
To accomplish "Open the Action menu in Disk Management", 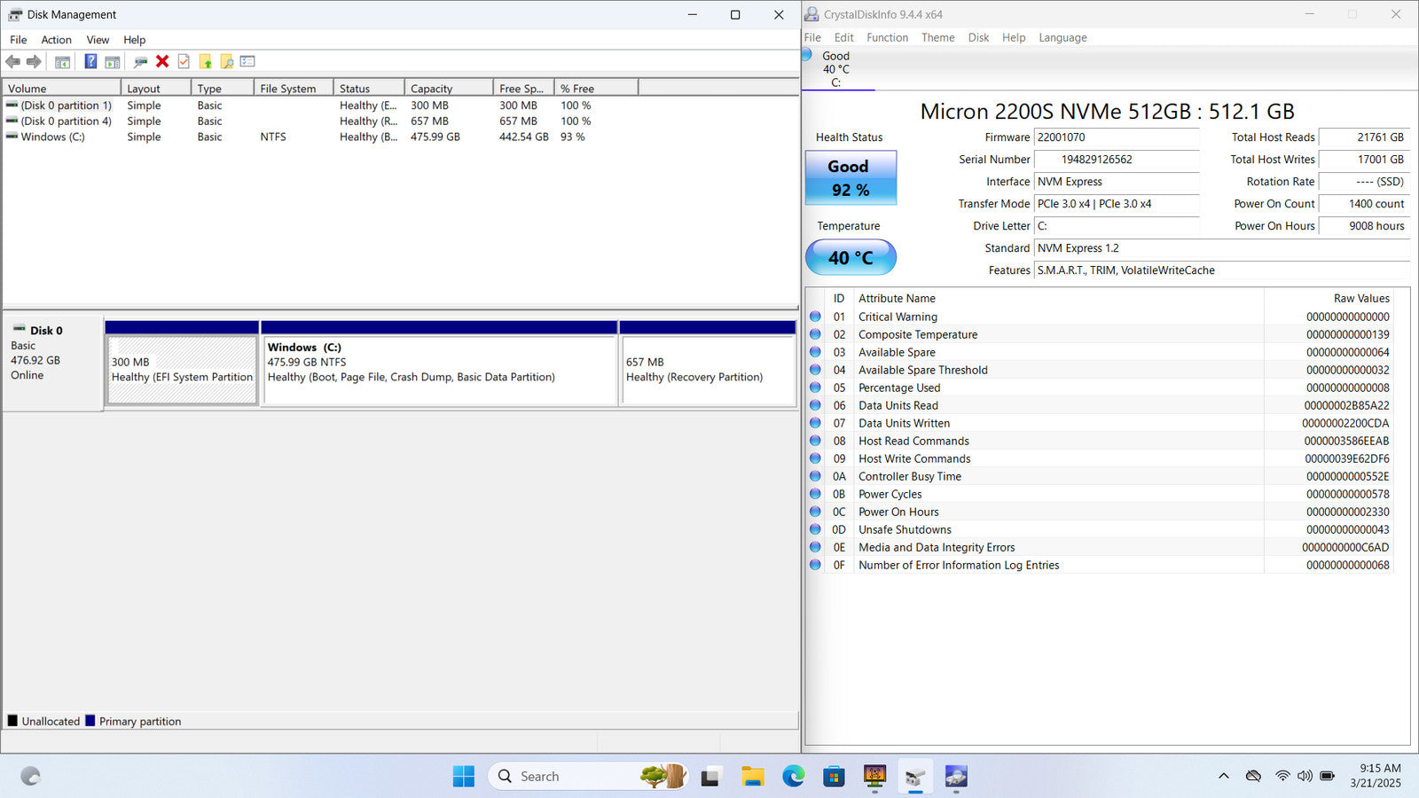I will [56, 40].
